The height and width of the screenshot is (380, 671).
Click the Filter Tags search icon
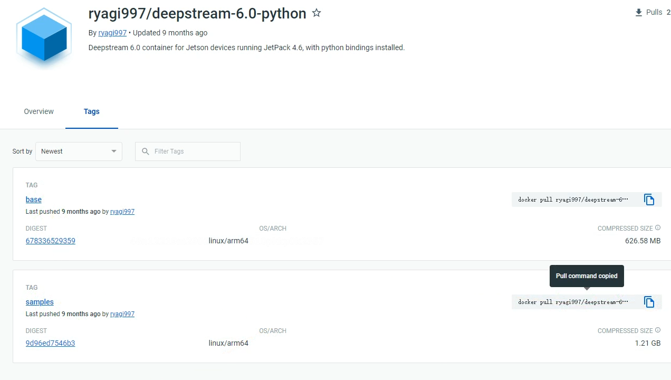146,151
